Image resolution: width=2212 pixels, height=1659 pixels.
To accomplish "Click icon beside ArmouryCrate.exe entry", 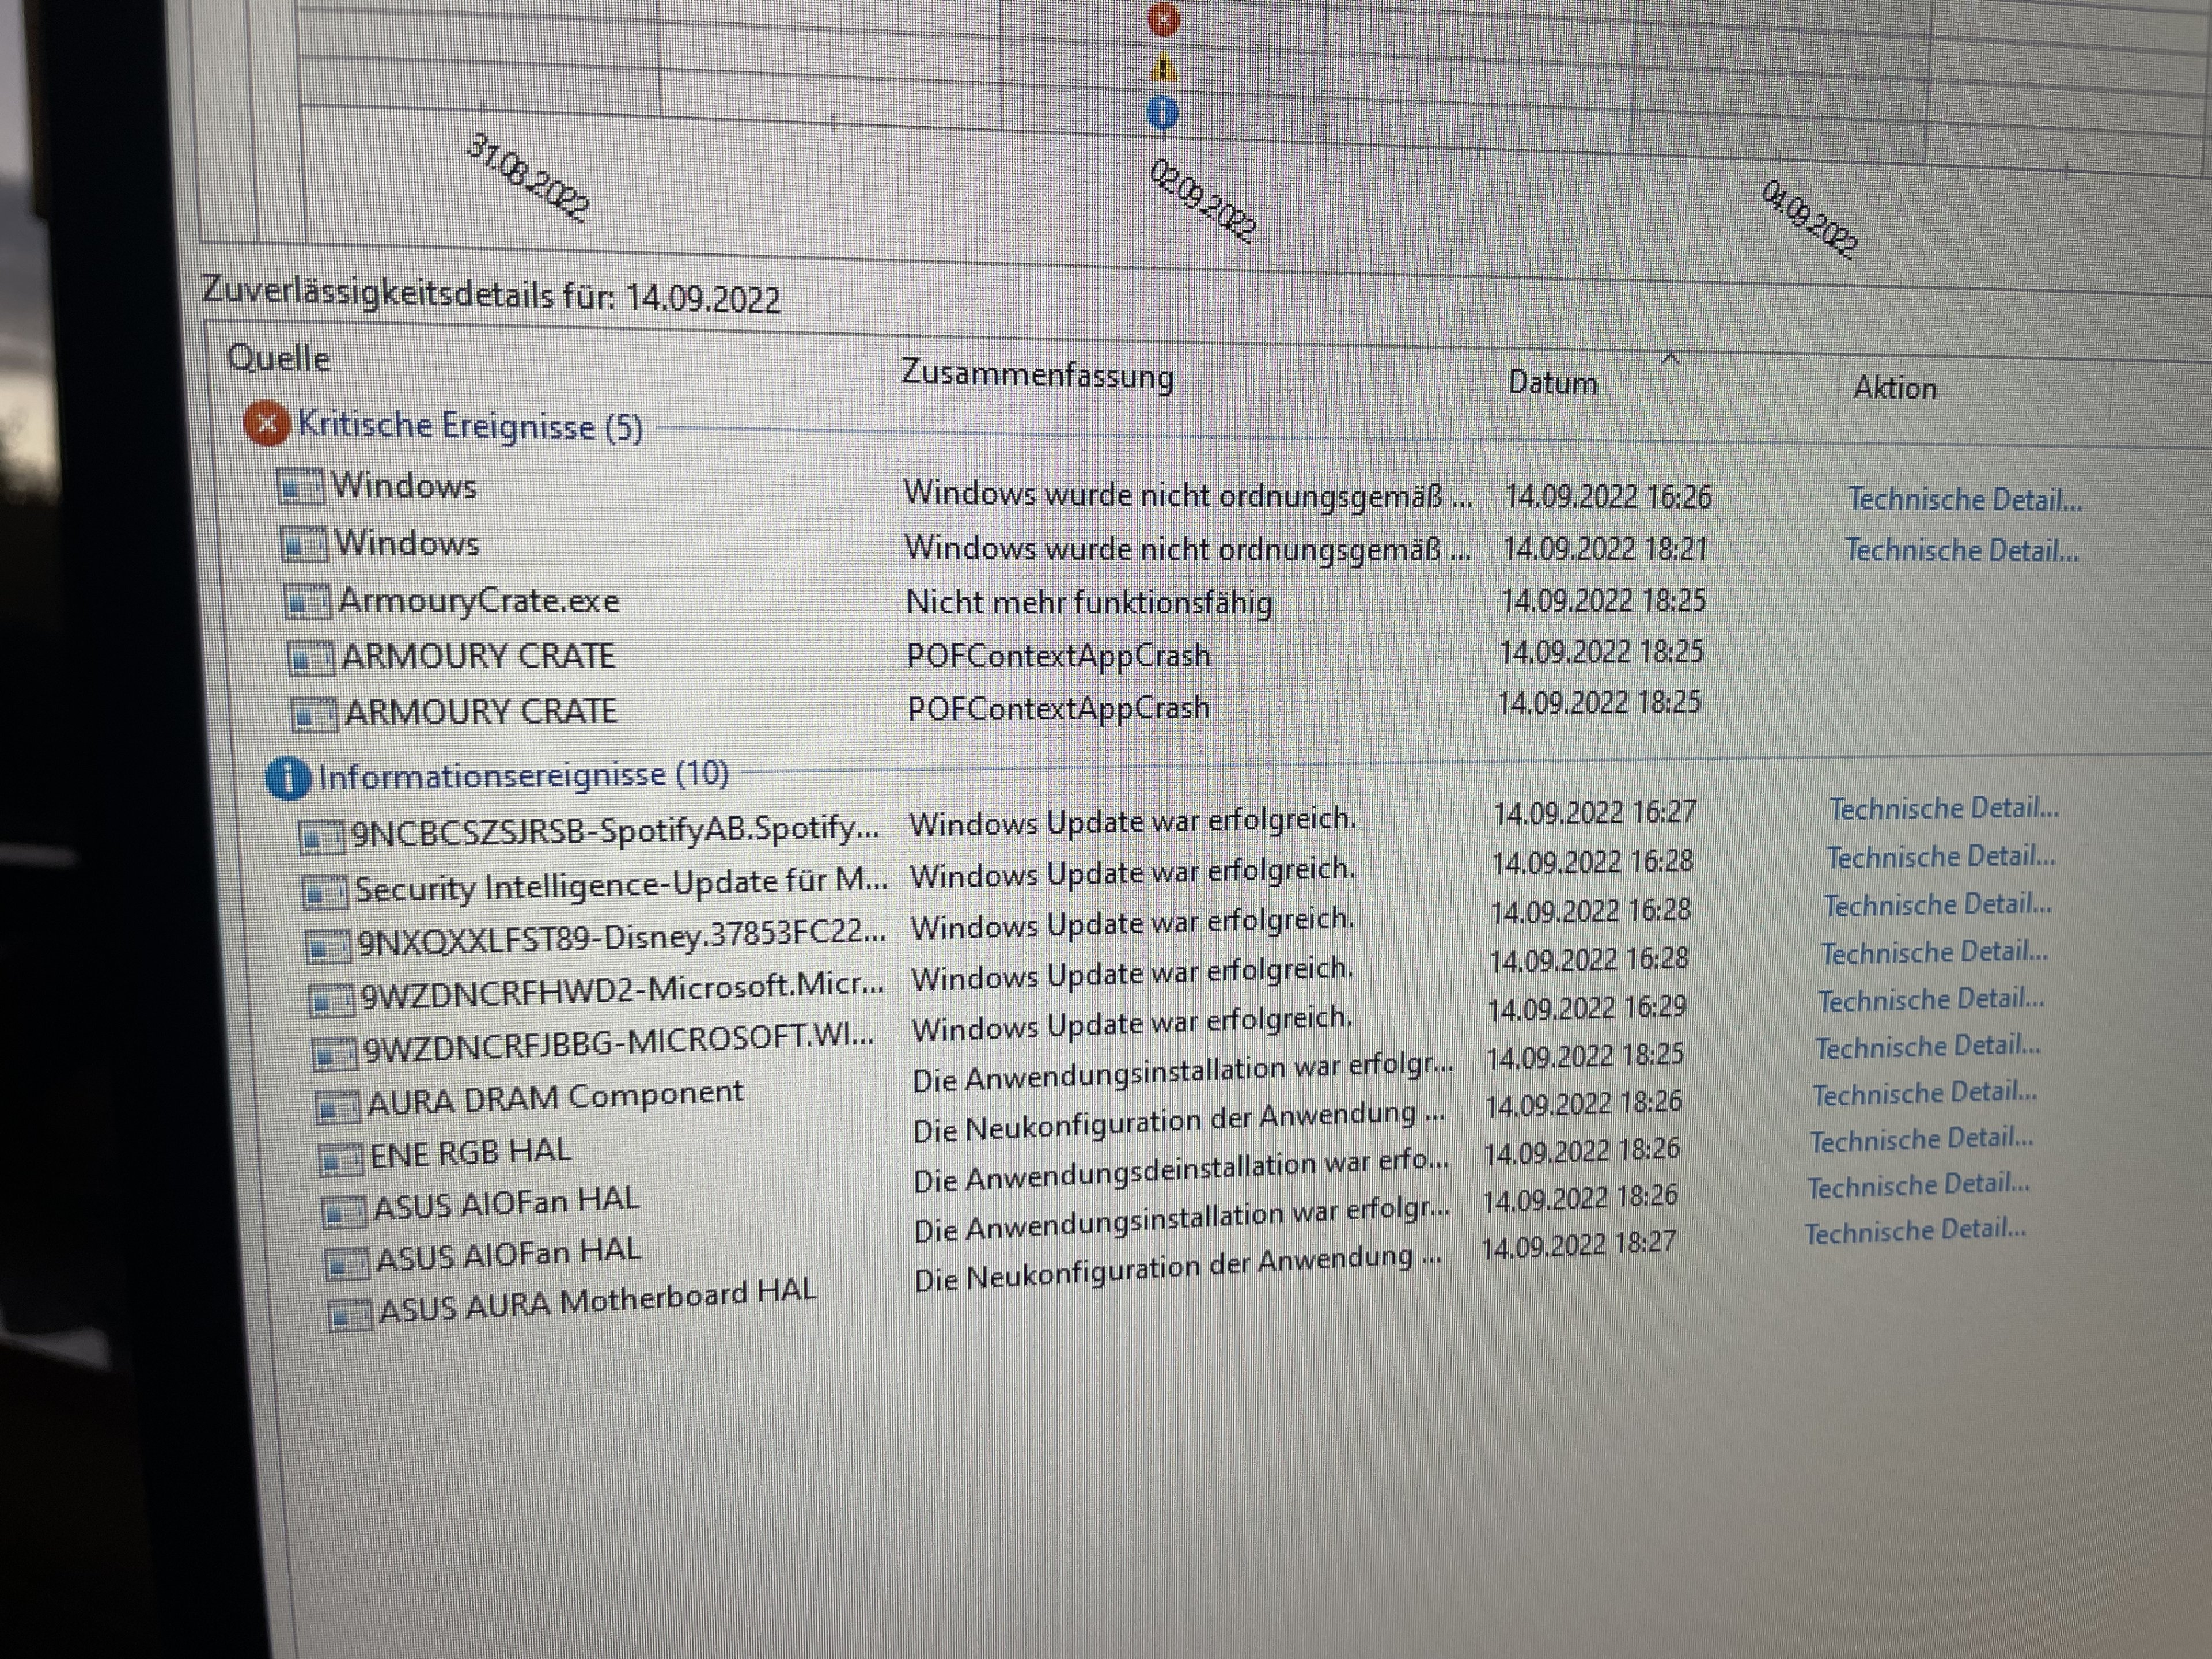I will 308,602.
